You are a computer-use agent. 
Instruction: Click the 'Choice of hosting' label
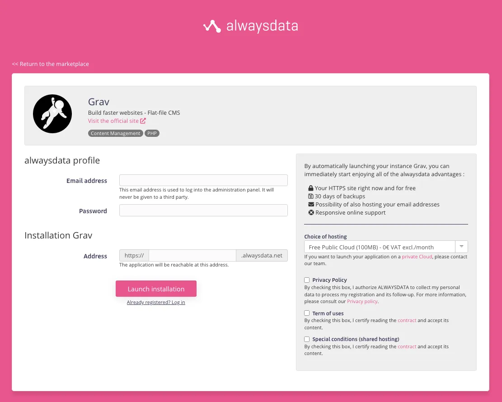(325, 237)
